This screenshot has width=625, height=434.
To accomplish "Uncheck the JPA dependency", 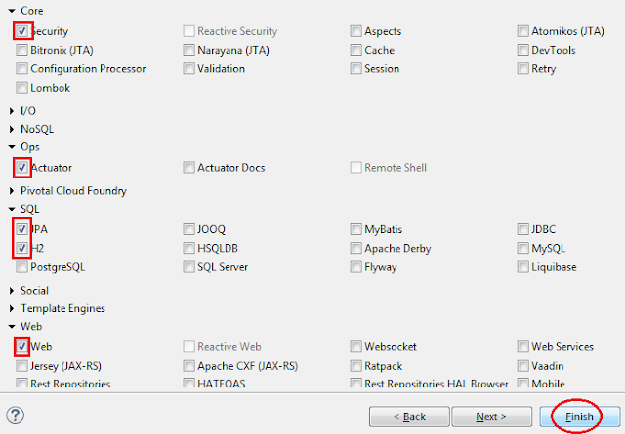I will pyautogui.click(x=22, y=229).
